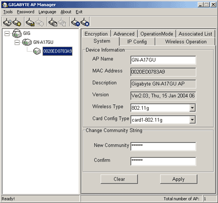The height and width of the screenshot is (203, 218).
Task: Open the Tools menu
Action: 8,12
